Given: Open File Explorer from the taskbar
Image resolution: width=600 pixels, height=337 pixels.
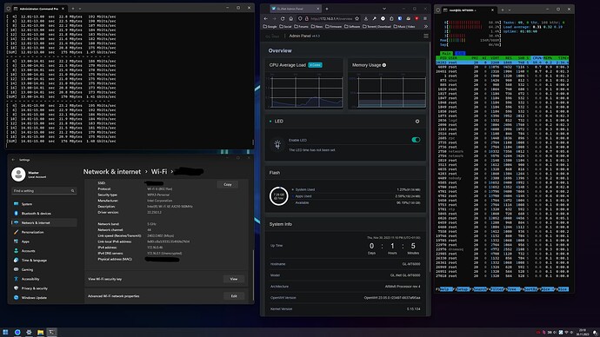Looking at the screenshot, I should pyautogui.click(x=40, y=332).
